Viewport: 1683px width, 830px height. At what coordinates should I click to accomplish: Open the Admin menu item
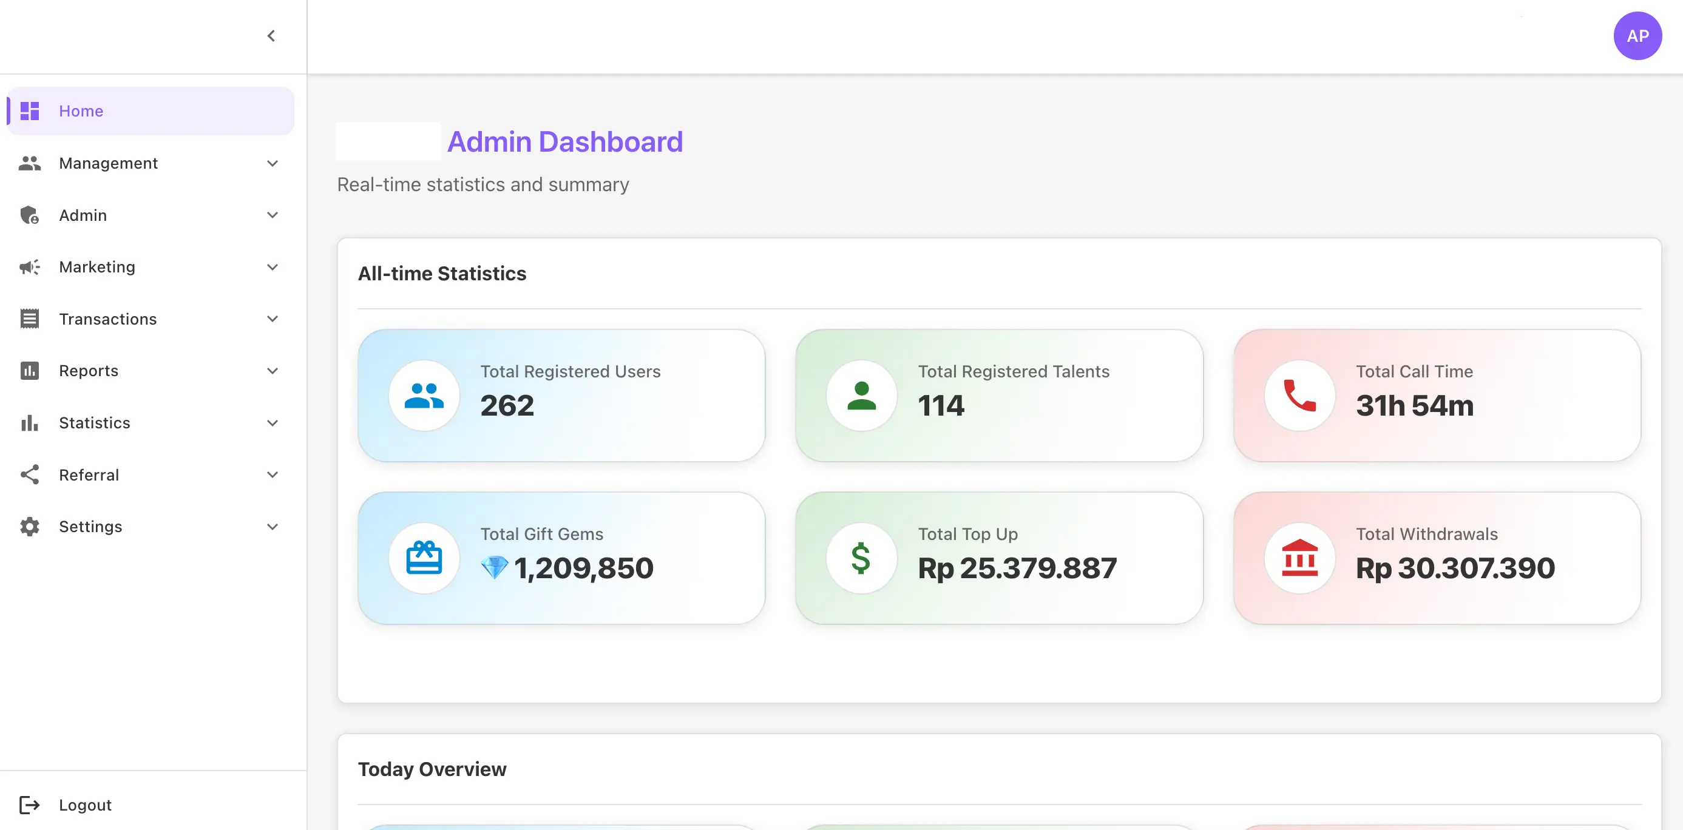point(151,215)
